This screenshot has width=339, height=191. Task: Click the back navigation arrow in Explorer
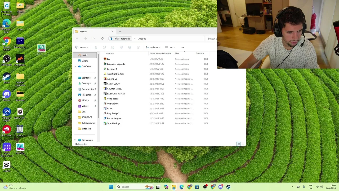pyautogui.click(x=77, y=39)
